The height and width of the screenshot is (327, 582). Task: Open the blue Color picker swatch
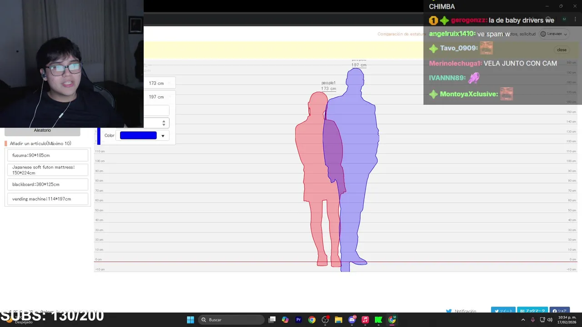[x=138, y=135]
